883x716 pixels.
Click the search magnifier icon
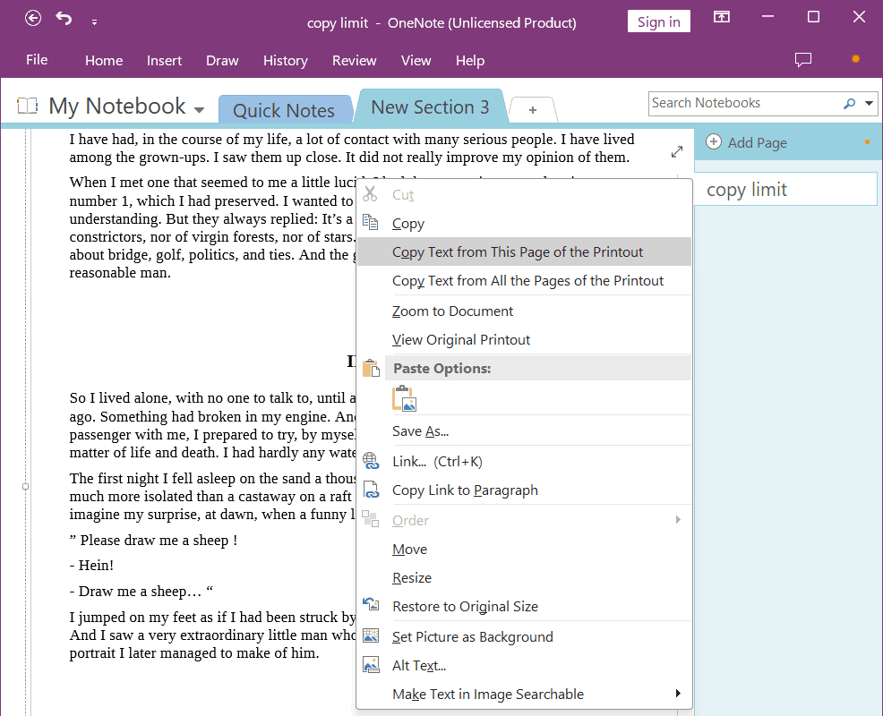tap(849, 103)
